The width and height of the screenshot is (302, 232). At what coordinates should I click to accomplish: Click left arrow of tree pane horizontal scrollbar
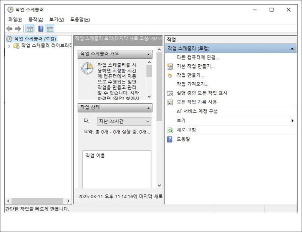tap(8, 201)
